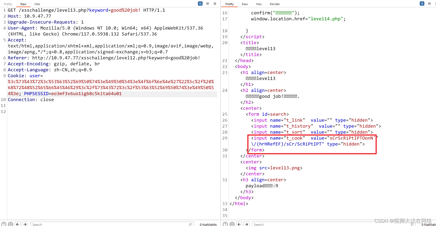436x226 pixels.
Task: Click the window.location.href level14.php line
Action: tap(298, 19)
